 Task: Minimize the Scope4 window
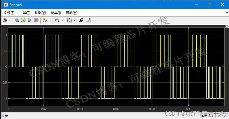tap(197, 5)
